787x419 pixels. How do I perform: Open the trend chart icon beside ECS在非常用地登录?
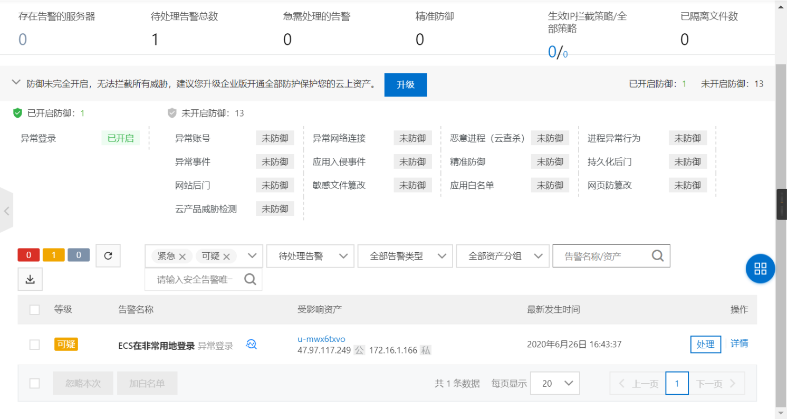click(x=251, y=344)
